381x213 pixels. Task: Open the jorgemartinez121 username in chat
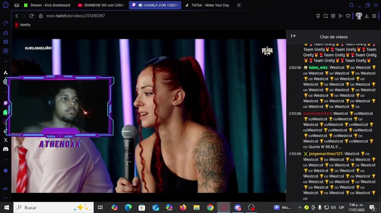[x=326, y=154]
